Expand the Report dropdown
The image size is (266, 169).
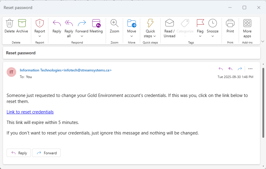[x=40, y=36]
